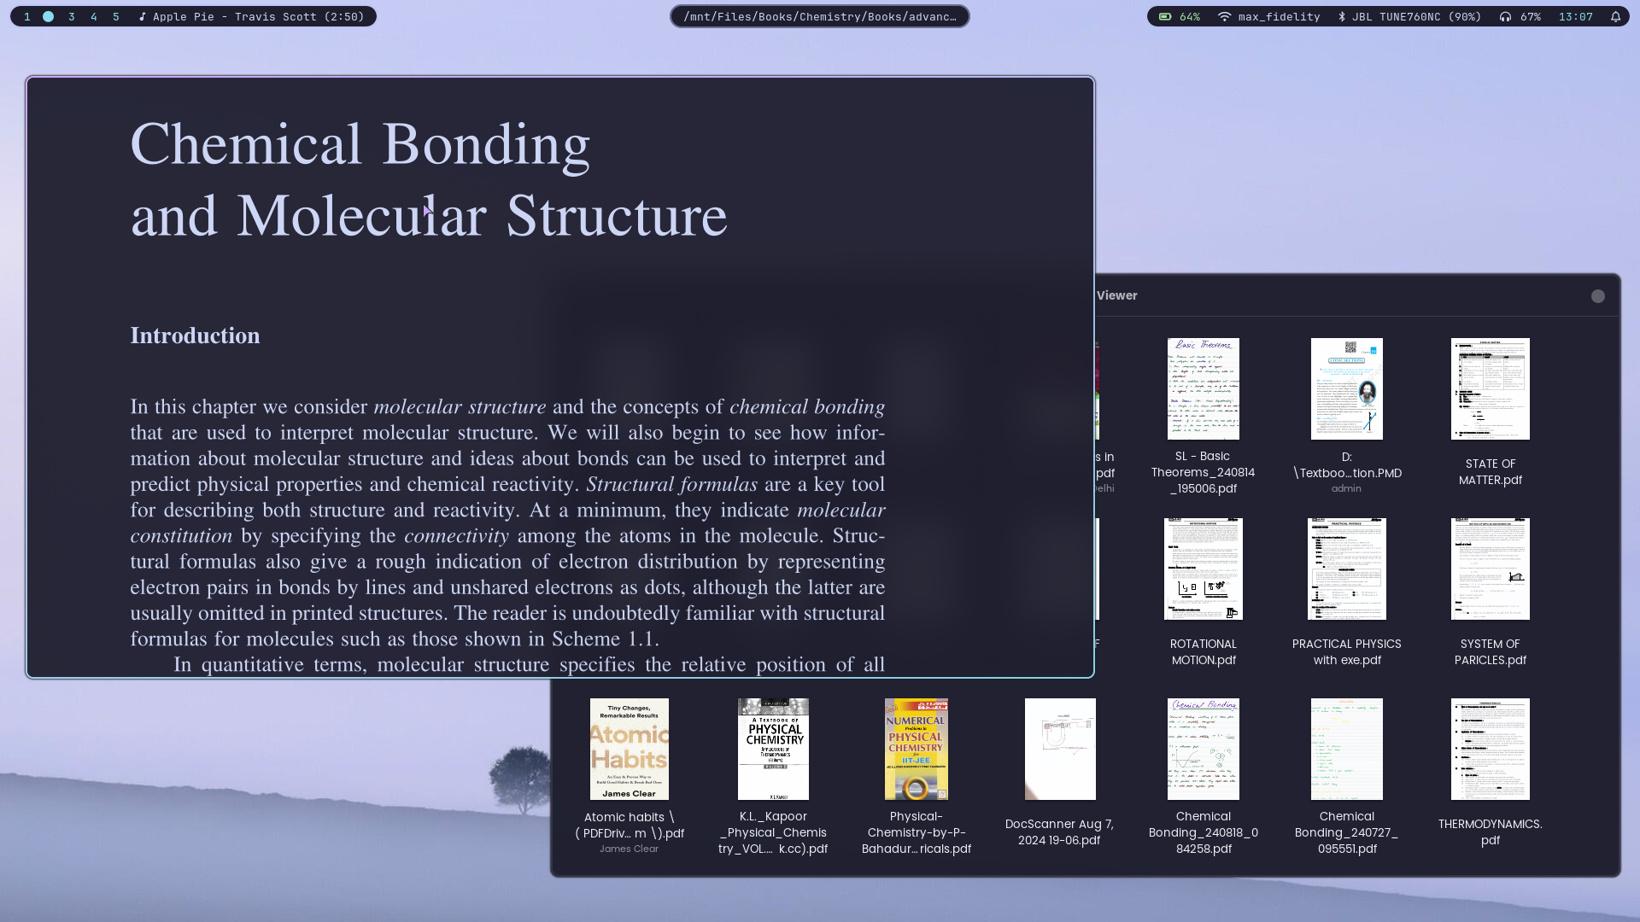Switch to workspace 3
1640x922 pixels.
(72, 16)
